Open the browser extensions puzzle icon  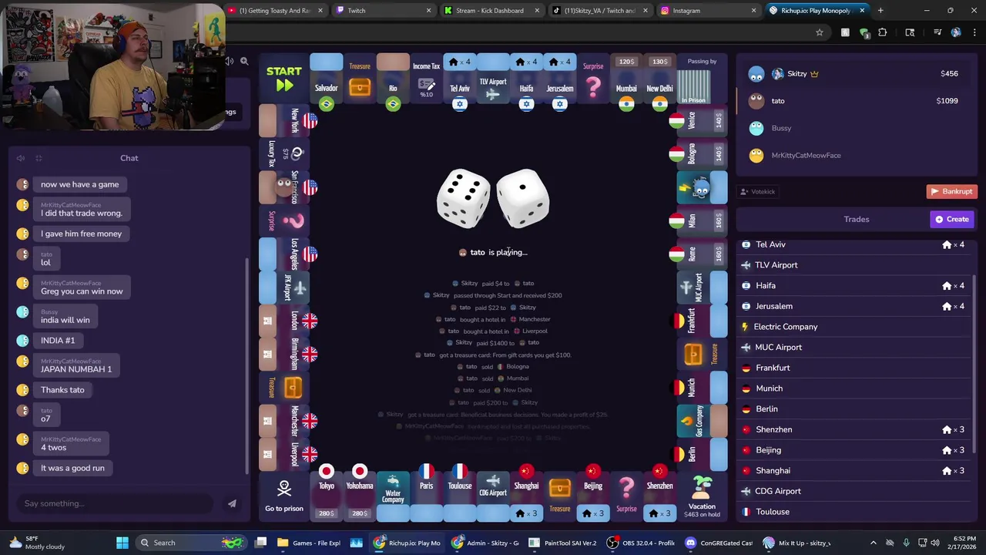[883, 32]
